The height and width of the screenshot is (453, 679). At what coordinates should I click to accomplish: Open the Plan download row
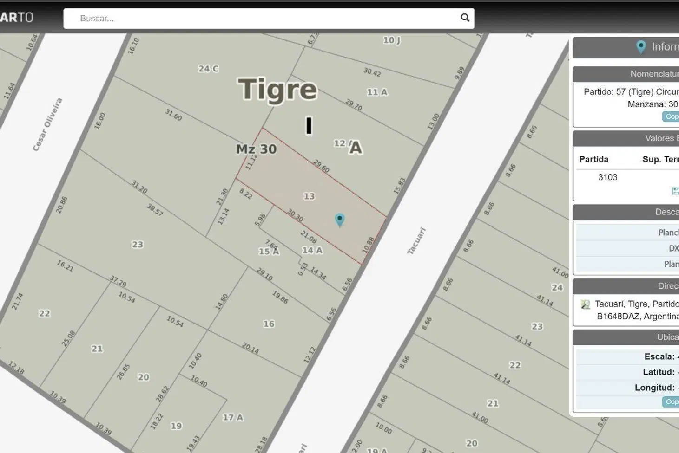point(627,264)
